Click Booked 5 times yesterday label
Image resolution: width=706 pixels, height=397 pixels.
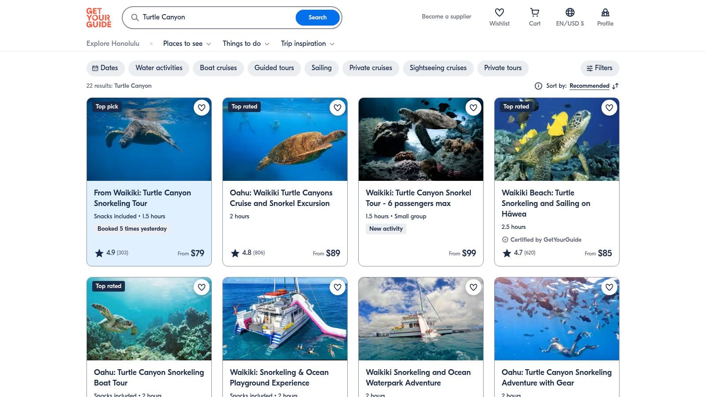click(132, 228)
